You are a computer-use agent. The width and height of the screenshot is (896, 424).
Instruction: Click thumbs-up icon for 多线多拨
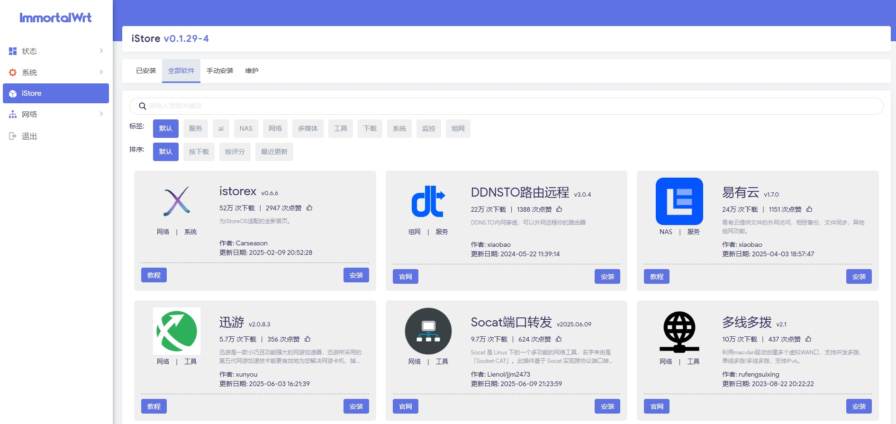pos(808,339)
